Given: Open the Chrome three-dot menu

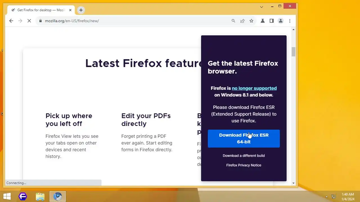Looking at the screenshot, I should (x=290, y=21).
